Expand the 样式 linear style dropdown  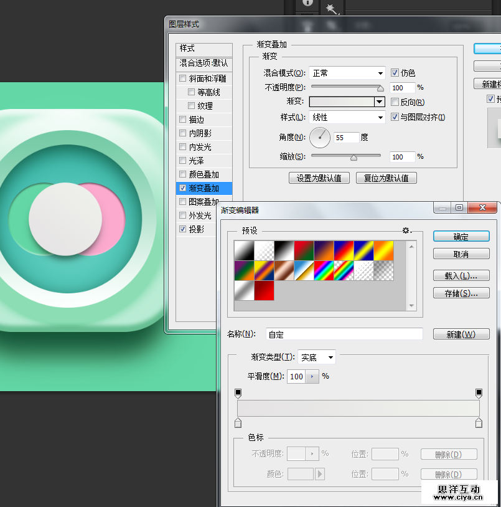click(x=347, y=117)
